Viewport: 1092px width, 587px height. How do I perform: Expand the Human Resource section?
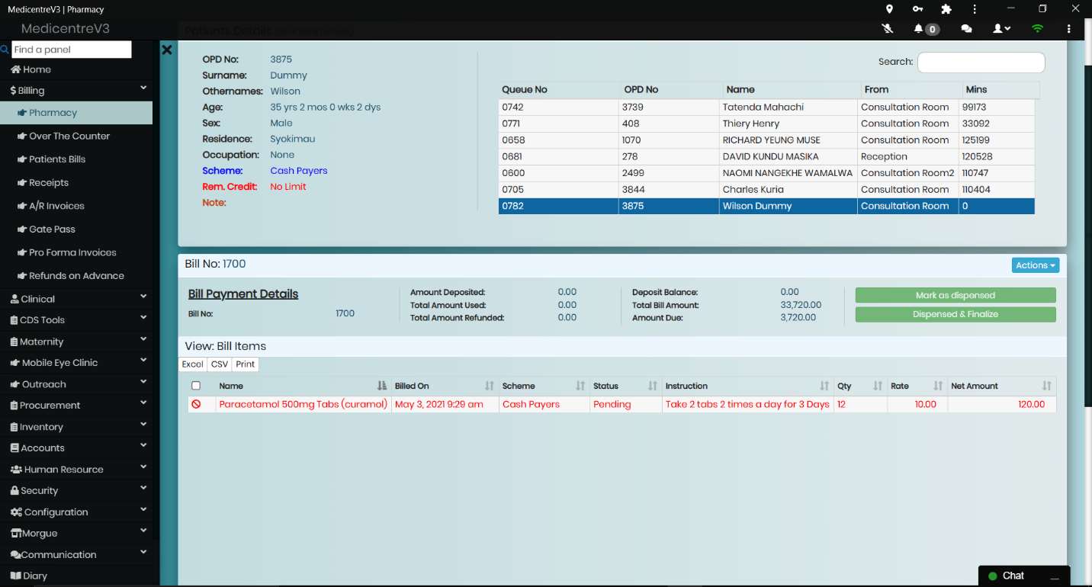tap(76, 470)
